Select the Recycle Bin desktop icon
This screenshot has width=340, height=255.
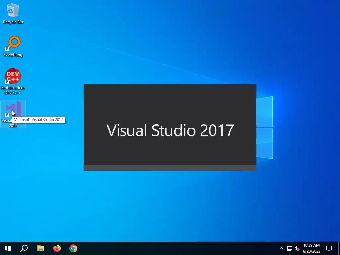click(13, 13)
